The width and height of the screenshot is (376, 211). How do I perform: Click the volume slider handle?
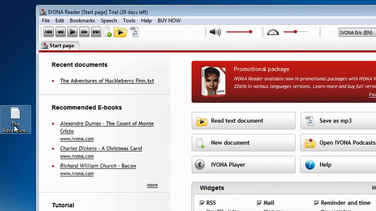coord(250,32)
